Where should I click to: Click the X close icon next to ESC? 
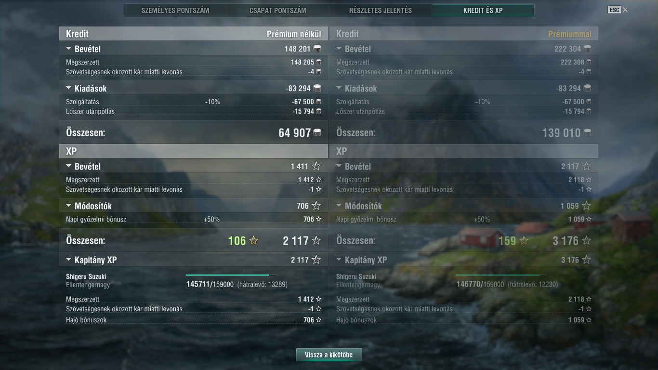click(x=625, y=10)
